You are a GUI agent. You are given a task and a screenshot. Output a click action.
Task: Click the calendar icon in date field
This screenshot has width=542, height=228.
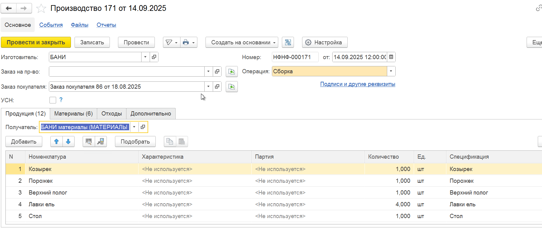click(391, 57)
